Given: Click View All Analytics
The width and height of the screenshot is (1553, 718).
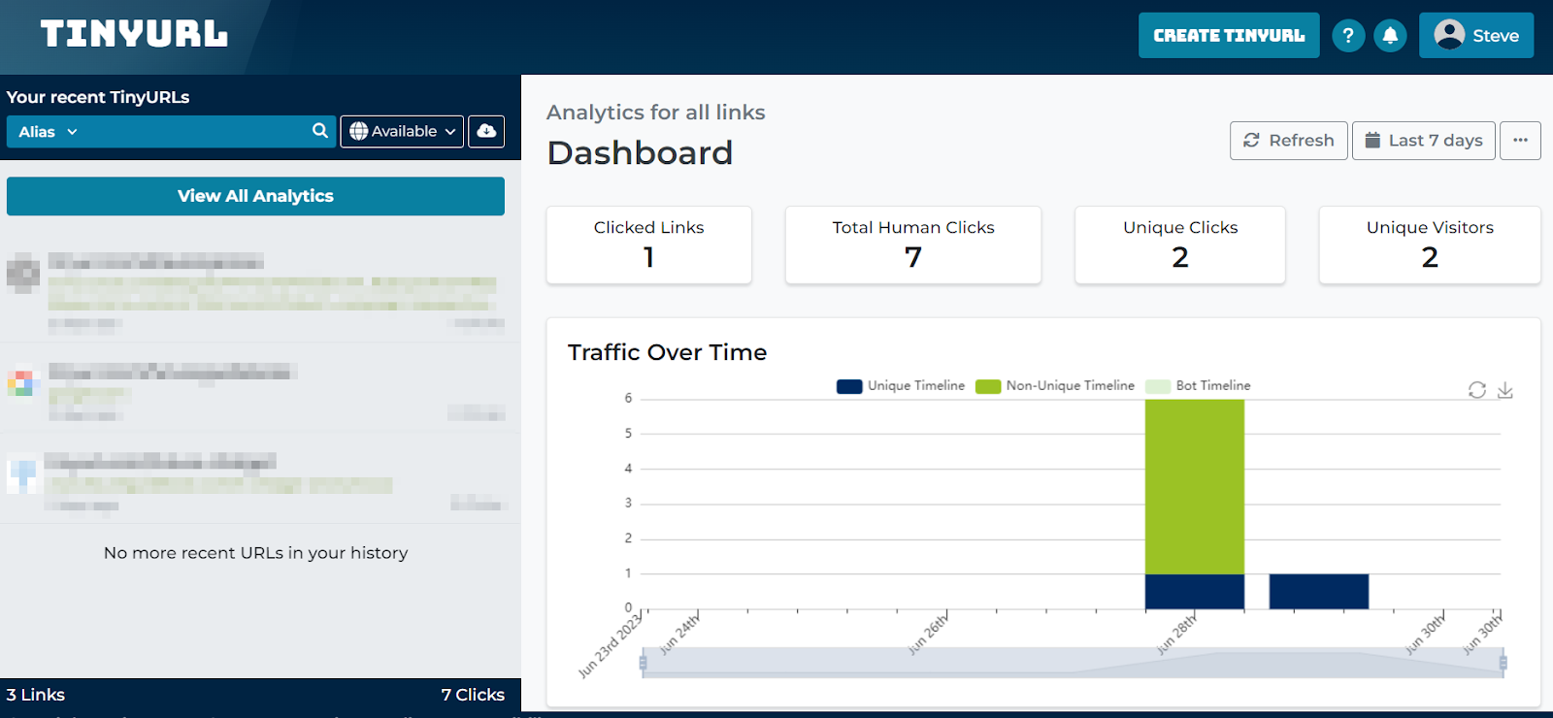Looking at the screenshot, I should [x=255, y=196].
